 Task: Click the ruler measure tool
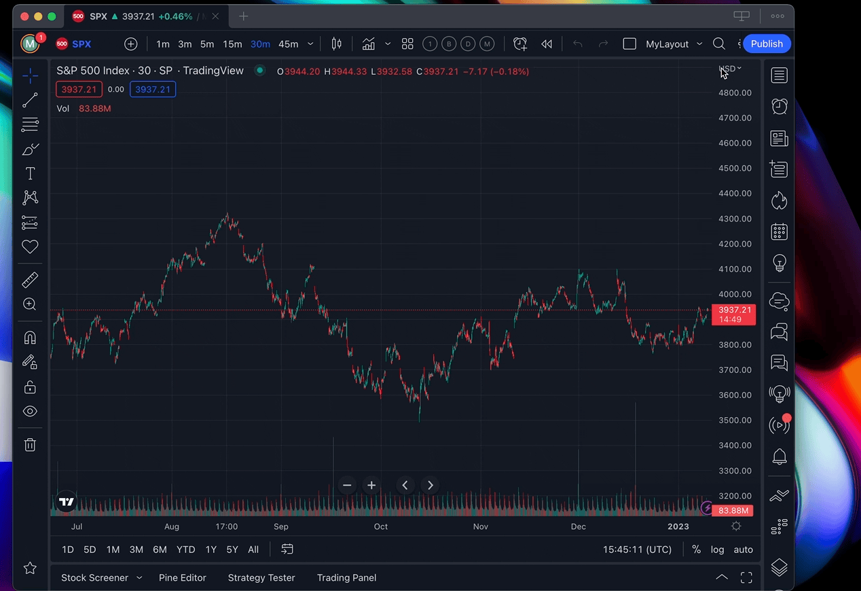pyautogui.click(x=30, y=280)
